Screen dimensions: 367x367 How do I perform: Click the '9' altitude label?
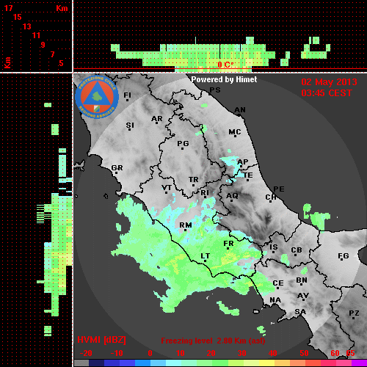click(x=43, y=45)
